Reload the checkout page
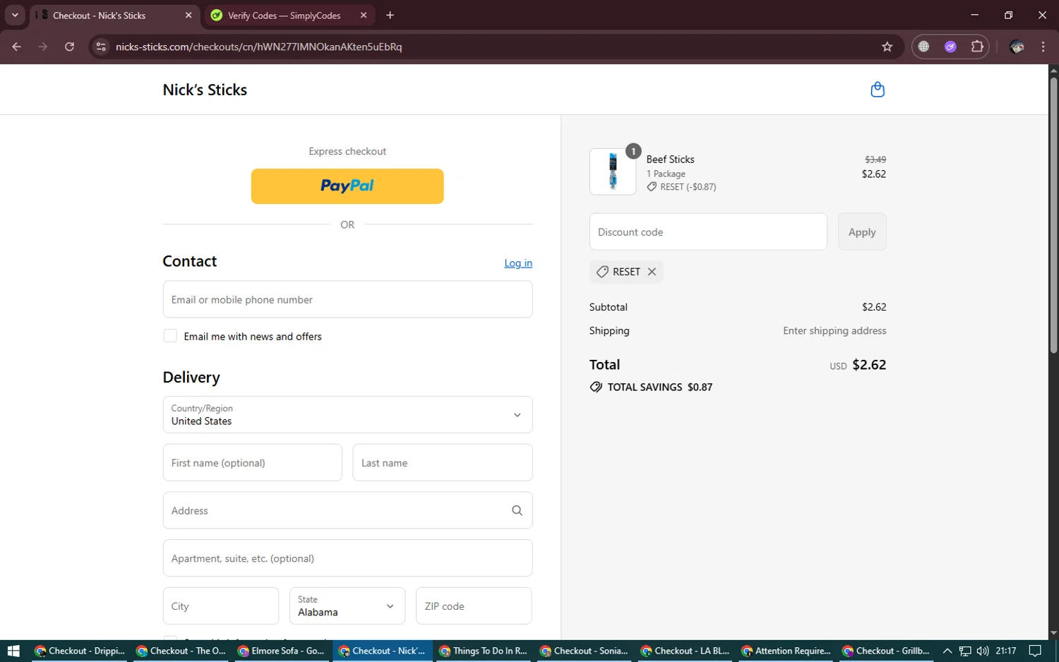 69,47
